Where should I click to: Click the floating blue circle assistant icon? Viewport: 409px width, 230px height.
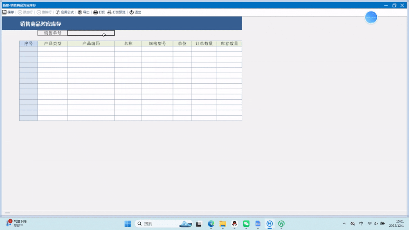[371, 18]
